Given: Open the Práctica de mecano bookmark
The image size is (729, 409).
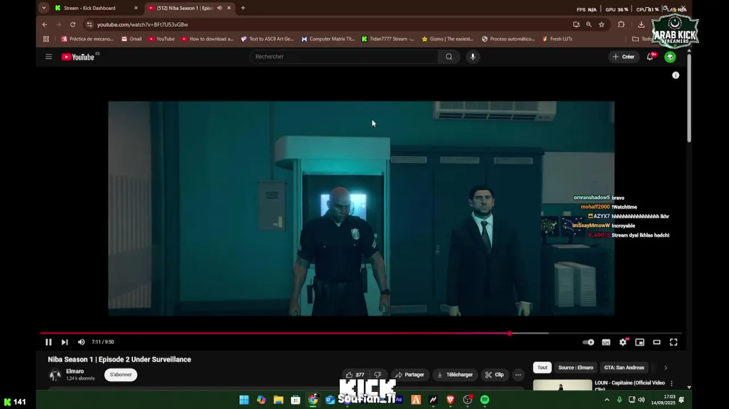Looking at the screenshot, I should coord(88,39).
